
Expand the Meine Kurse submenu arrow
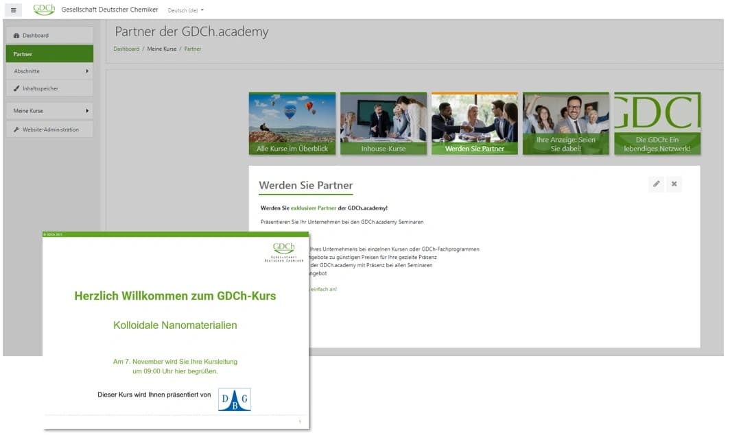[87, 110]
